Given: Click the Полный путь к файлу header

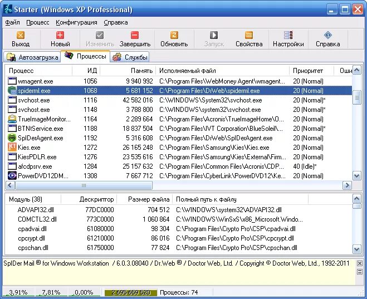Looking at the screenshot, I should pos(241,199).
